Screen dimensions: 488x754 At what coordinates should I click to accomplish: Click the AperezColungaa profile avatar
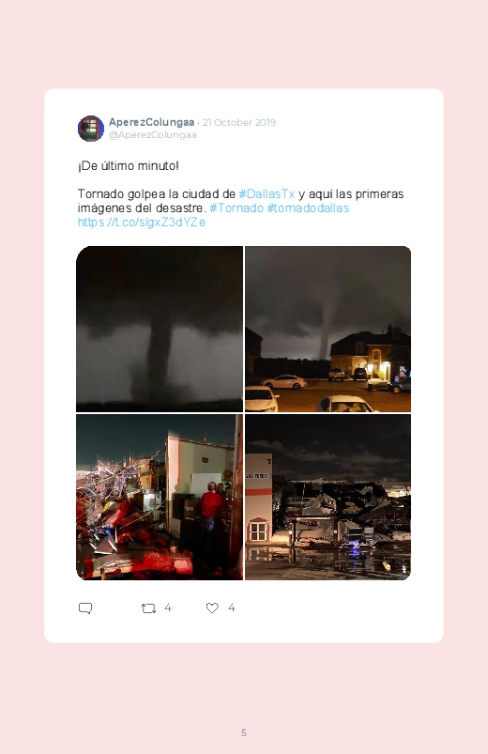[x=91, y=129]
